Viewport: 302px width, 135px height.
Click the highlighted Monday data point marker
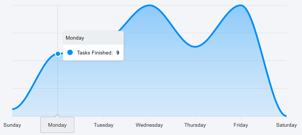(x=58, y=54)
